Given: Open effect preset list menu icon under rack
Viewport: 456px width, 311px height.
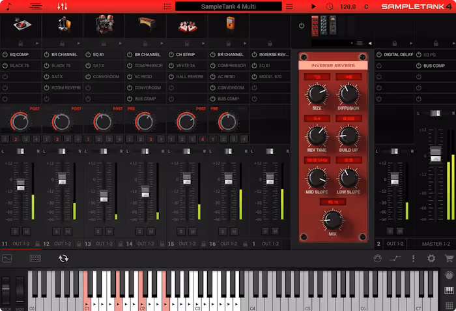Looking at the screenshot, I should [360, 43].
